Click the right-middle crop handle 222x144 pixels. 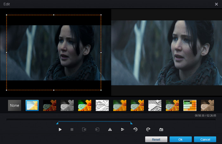click(x=101, y=53)
